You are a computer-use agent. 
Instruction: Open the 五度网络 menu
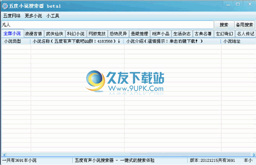pos(12,16)
